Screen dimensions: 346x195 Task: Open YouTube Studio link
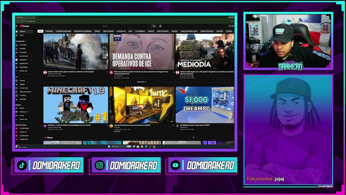pyautogui.click(x=24, y=128)
